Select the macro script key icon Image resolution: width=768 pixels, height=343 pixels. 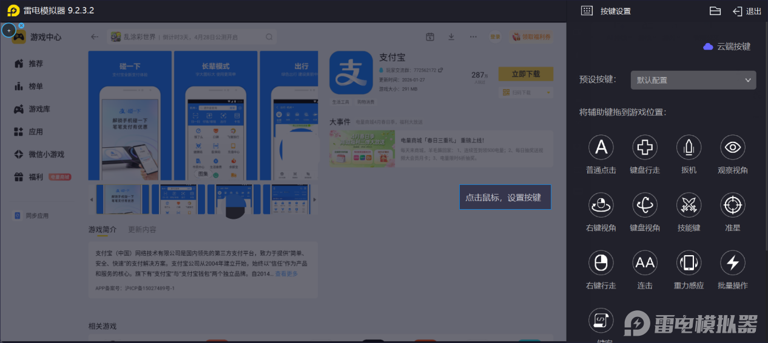[601, 320]
